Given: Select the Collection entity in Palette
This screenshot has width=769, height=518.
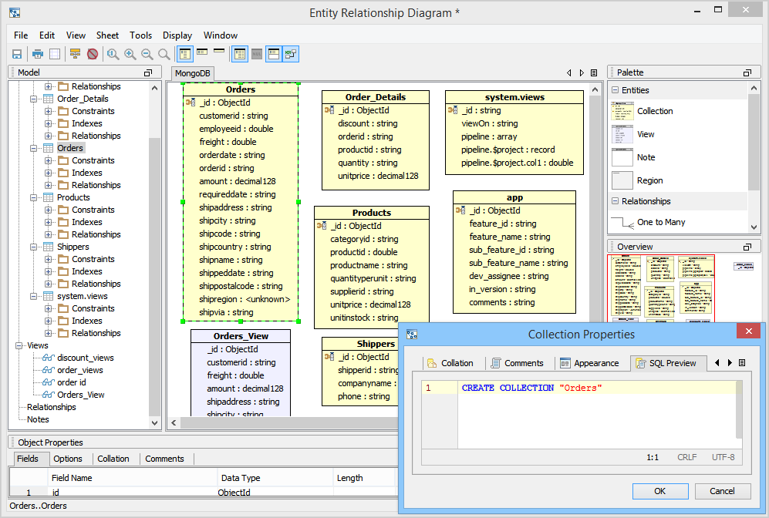Looking at the screenshot, I should [654, 111].
